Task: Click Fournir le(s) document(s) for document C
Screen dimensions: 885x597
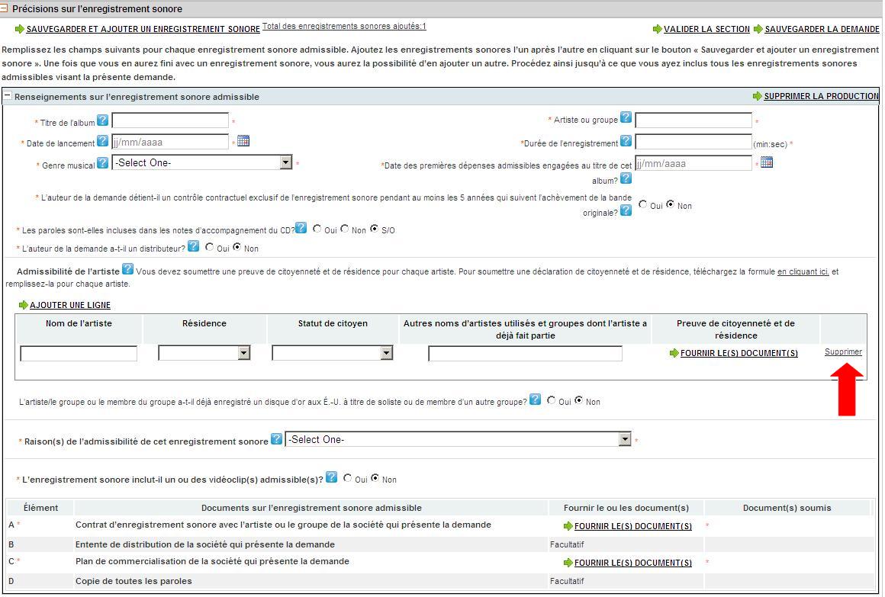Action: coord(632,563)
